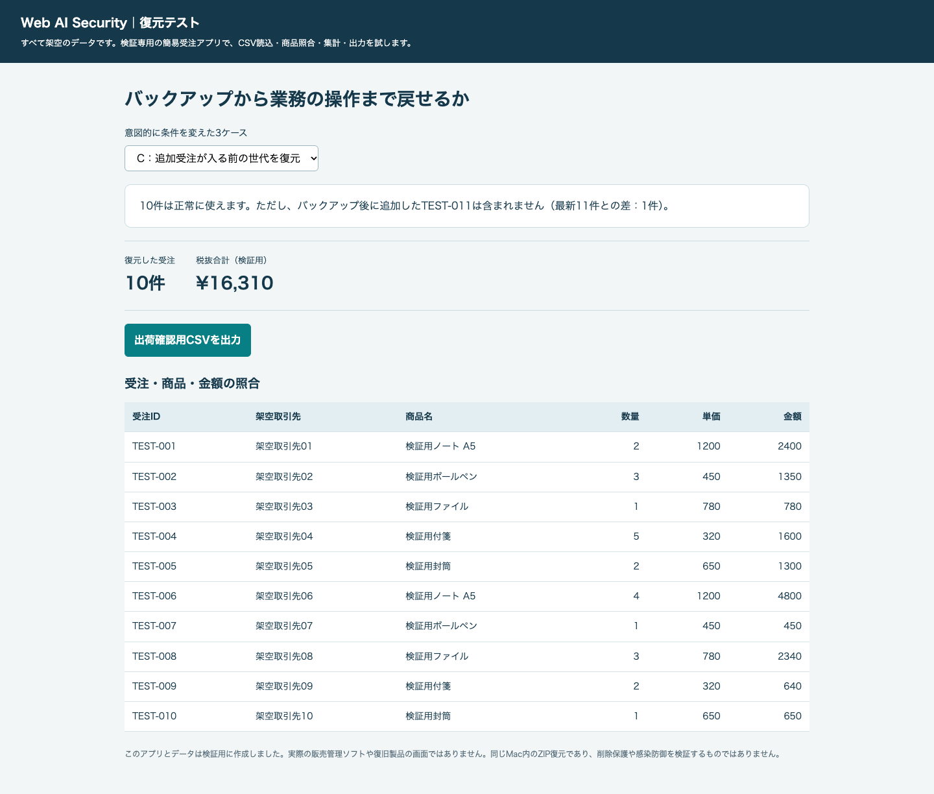
Task: Click the 出荷確認用CSVを出力 button
Action: point(187,340)
